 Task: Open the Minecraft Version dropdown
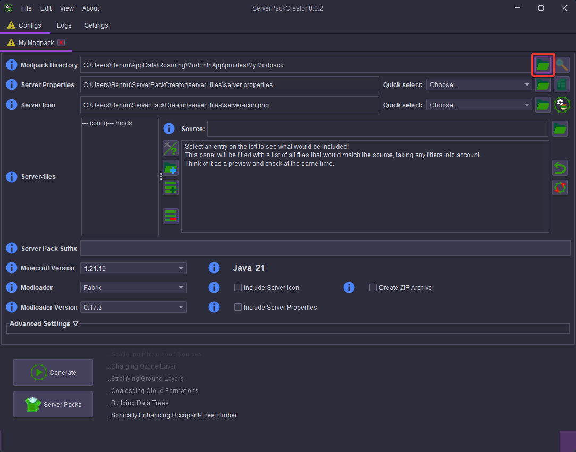click(133, 268)
